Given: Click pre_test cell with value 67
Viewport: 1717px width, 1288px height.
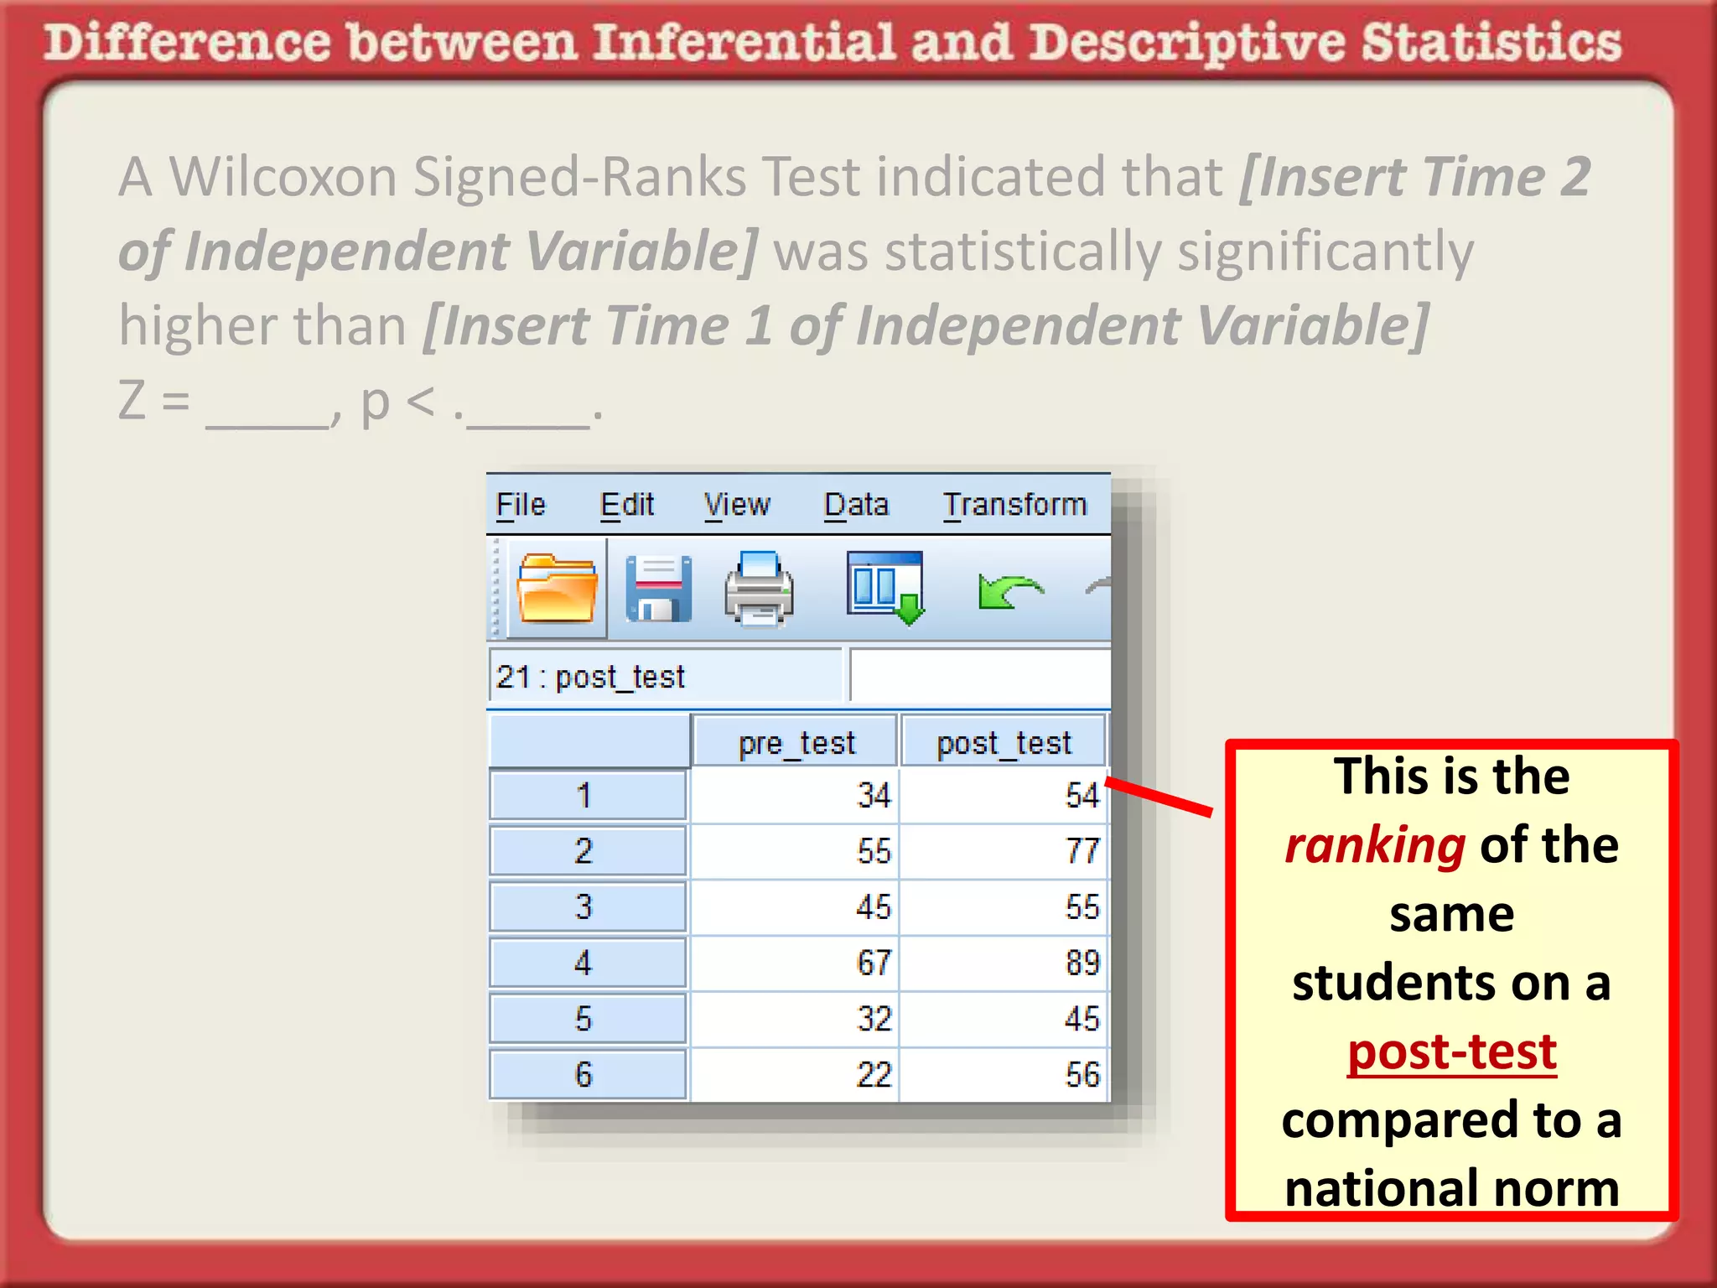Looking at the screenshot, I should (794, 963).
